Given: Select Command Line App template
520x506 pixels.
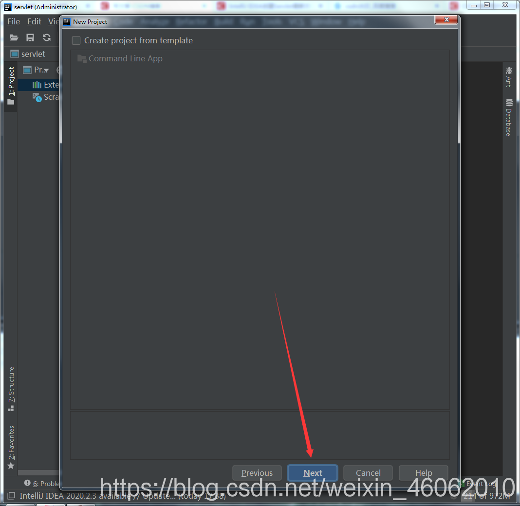Looking at the screenshot, I should 120,59.
